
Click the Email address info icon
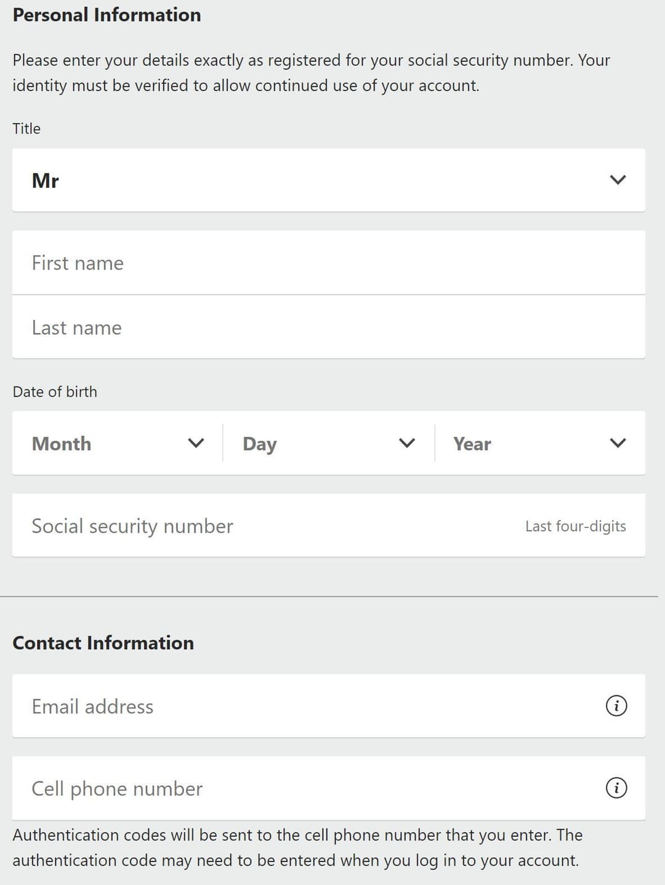click(x=616, y=706)
